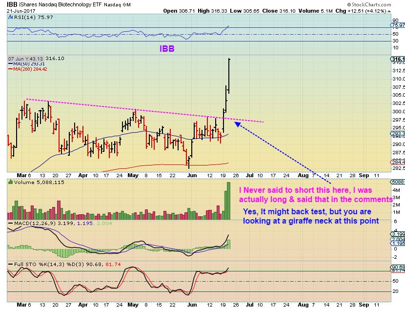Click the green volume bars icon
Viewport: 405px width, 309px height.
10,182
